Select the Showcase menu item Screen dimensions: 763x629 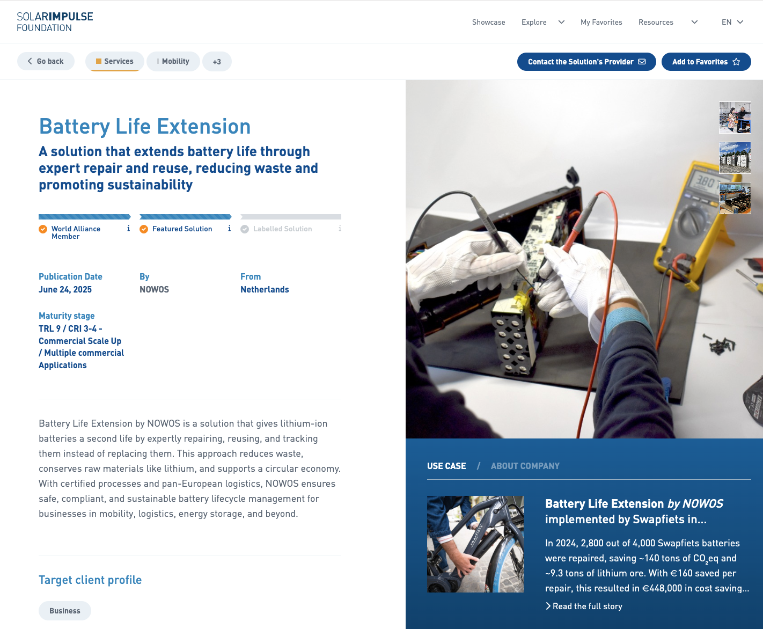pos(488,22)
